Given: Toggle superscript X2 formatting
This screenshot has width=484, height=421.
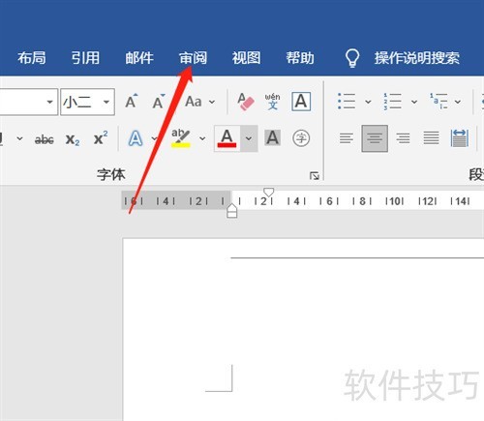Looking at the screenshot, I should 101,138.
